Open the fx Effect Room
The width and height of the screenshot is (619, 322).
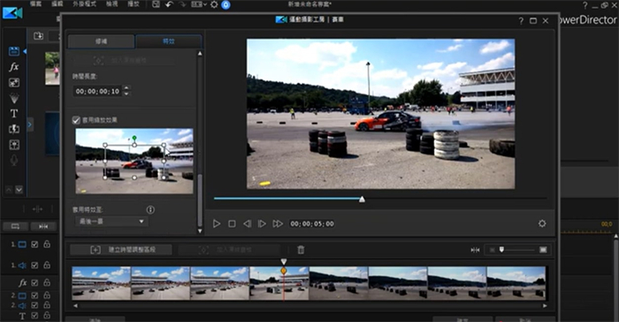point(14,67)
